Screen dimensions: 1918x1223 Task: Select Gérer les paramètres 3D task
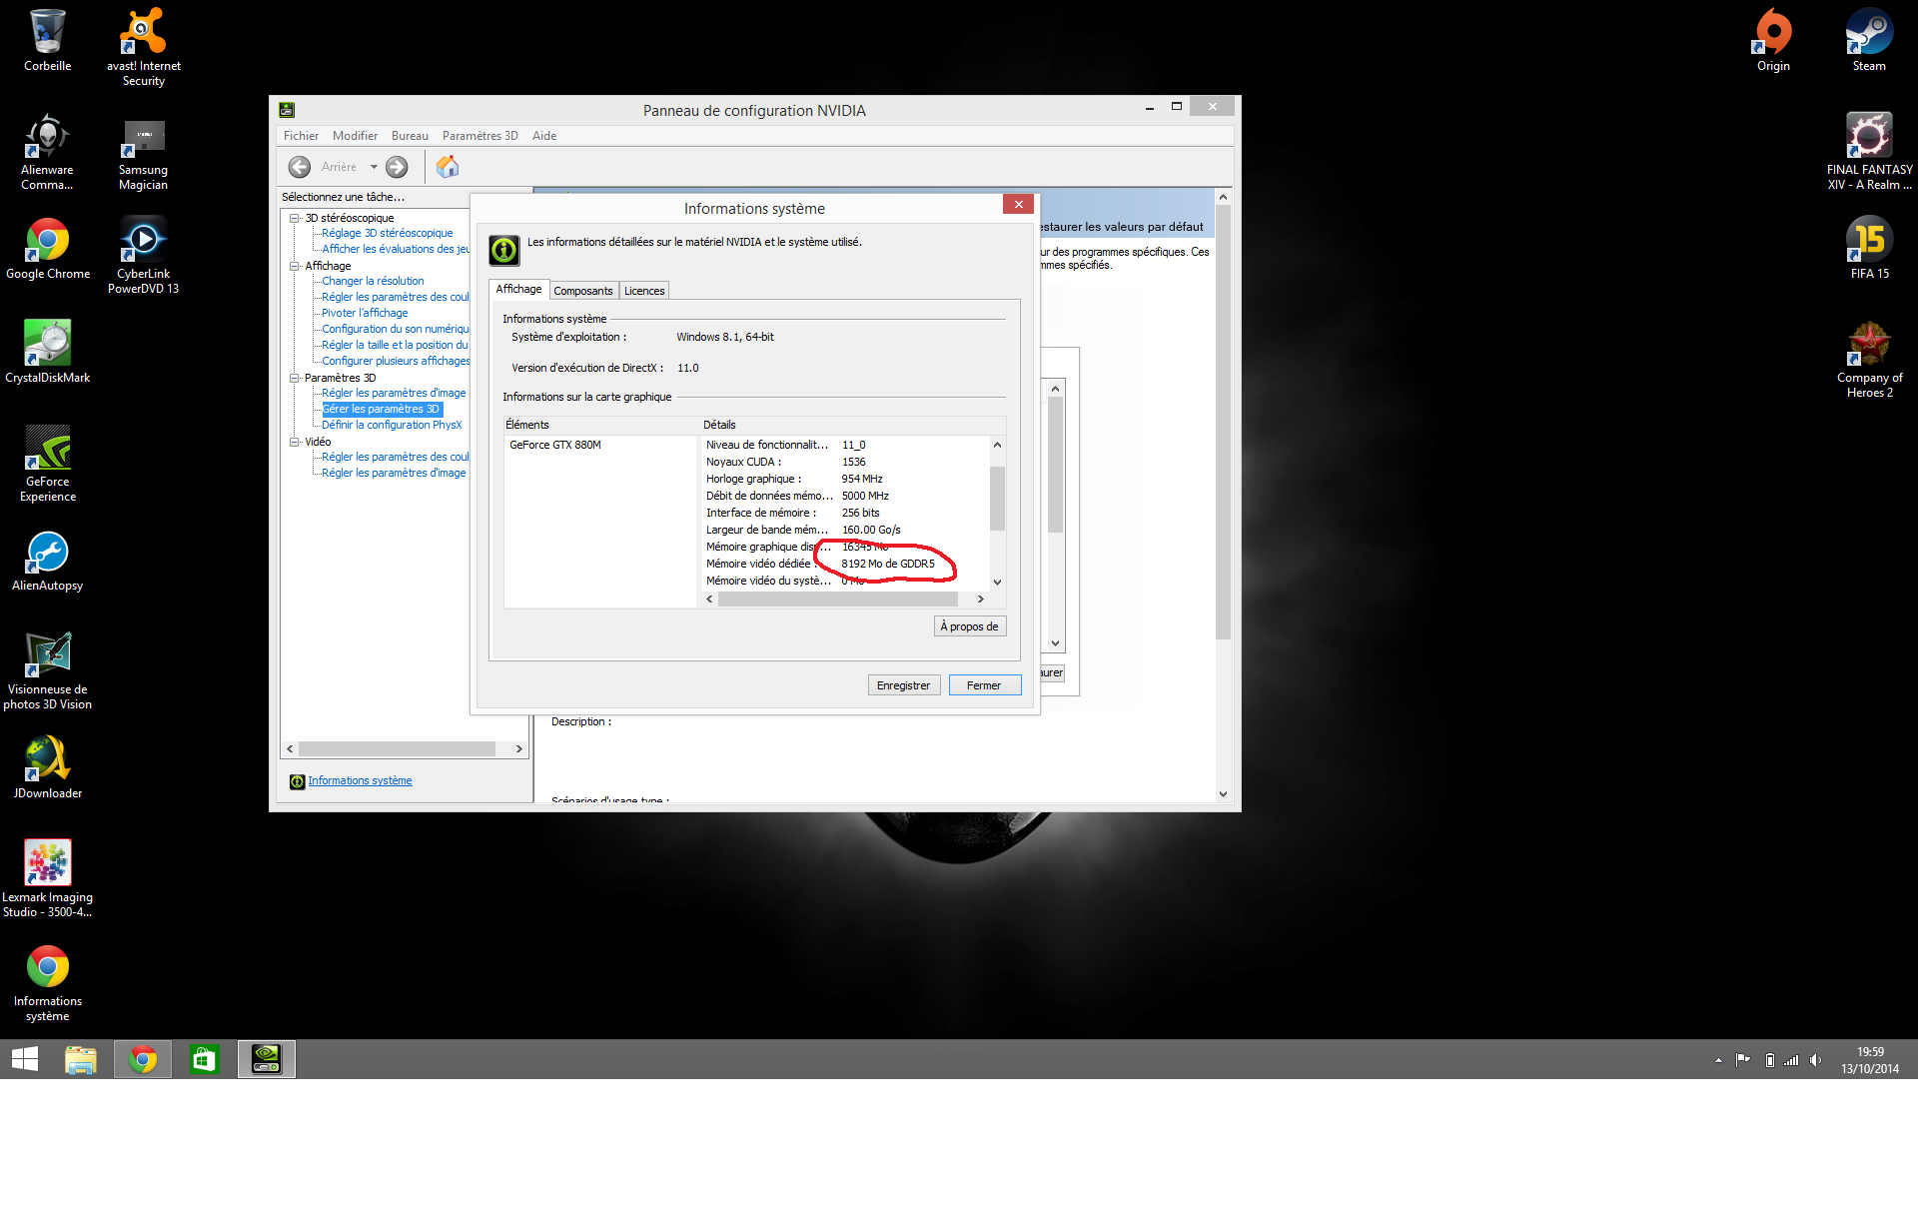tap(381, 410)
